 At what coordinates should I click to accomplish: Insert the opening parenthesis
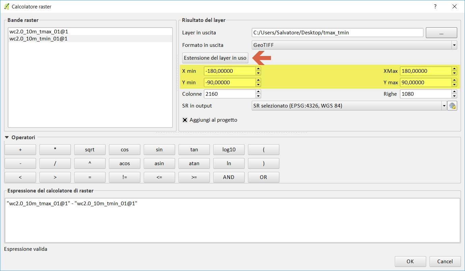coord(264,150)
